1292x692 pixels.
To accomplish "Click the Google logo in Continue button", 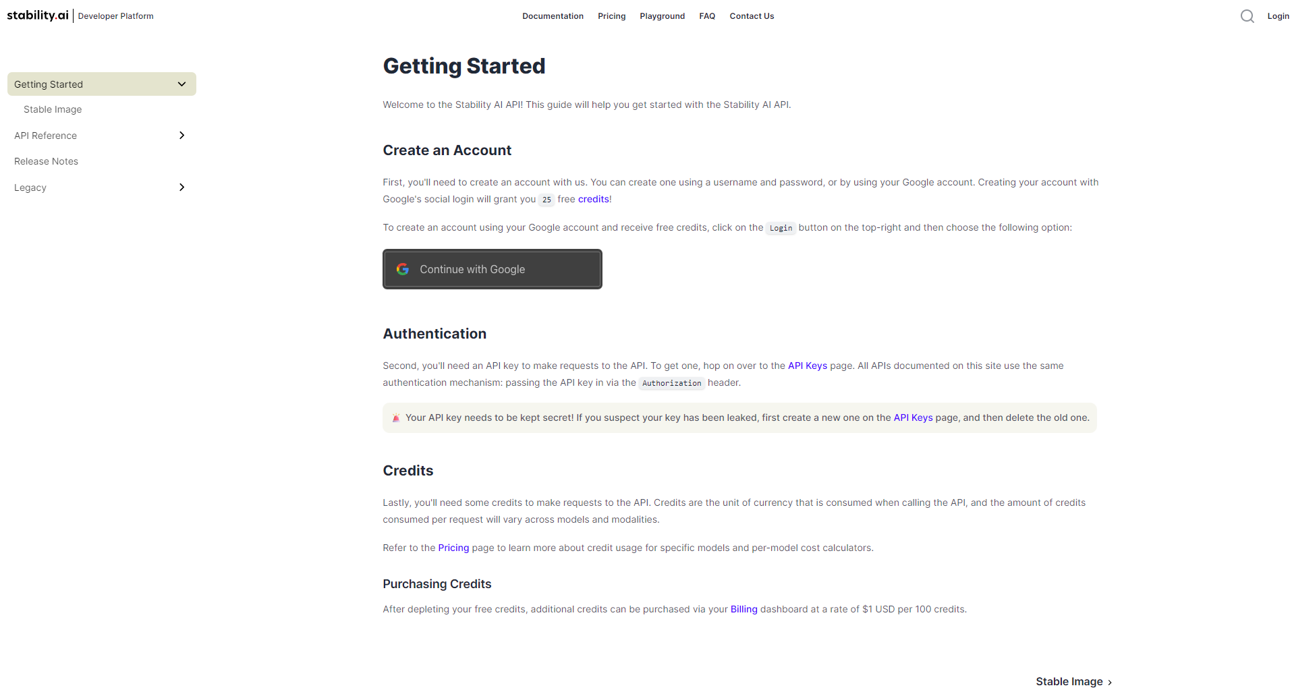I will pyautogui.click(x=403, y=269).
